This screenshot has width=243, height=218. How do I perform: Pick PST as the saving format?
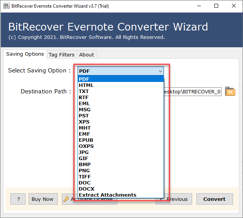(x=121, y=115)
